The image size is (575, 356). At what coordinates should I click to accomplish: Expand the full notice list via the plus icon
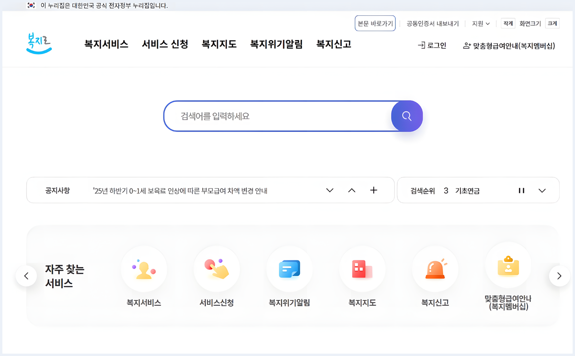374,190
